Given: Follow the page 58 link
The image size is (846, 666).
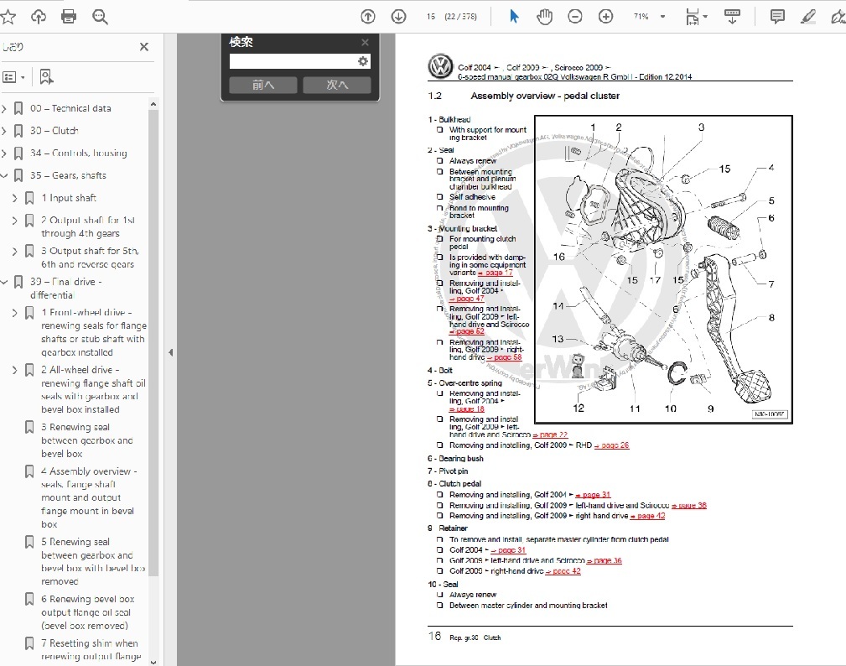Looking at the screenshot, I should [x=505, y=357].
